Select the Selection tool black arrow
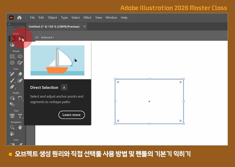This screenshot has height=167, width=235. (12, 39)
